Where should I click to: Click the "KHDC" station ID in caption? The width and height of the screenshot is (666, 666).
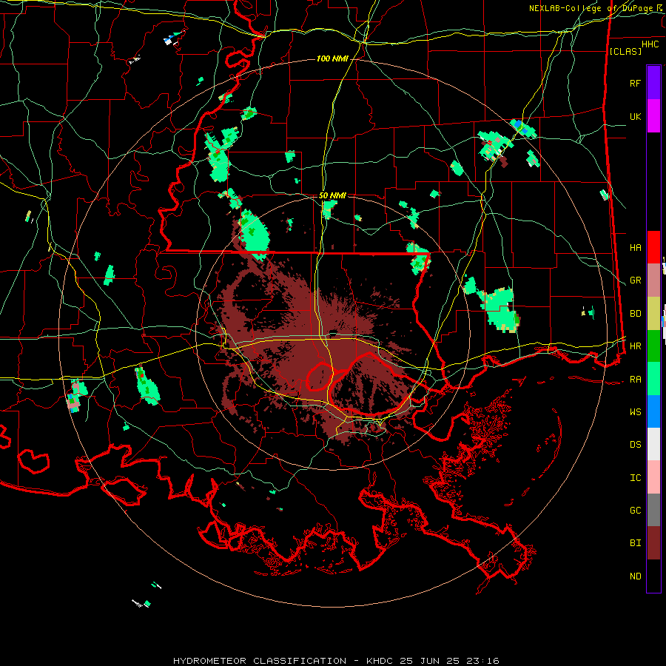point(380,661)
